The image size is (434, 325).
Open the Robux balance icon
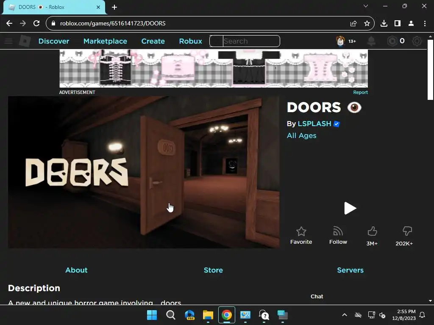[392, 41]
